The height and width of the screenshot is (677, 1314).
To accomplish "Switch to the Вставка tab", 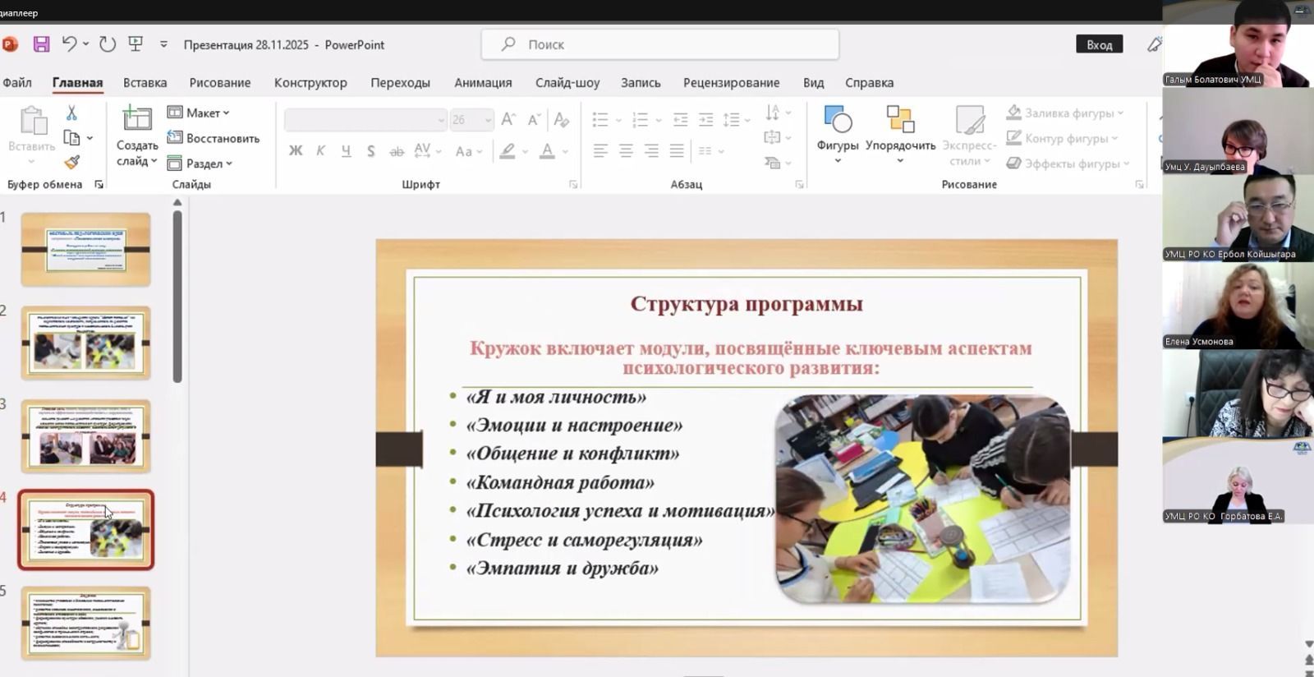I will [145, 82].
